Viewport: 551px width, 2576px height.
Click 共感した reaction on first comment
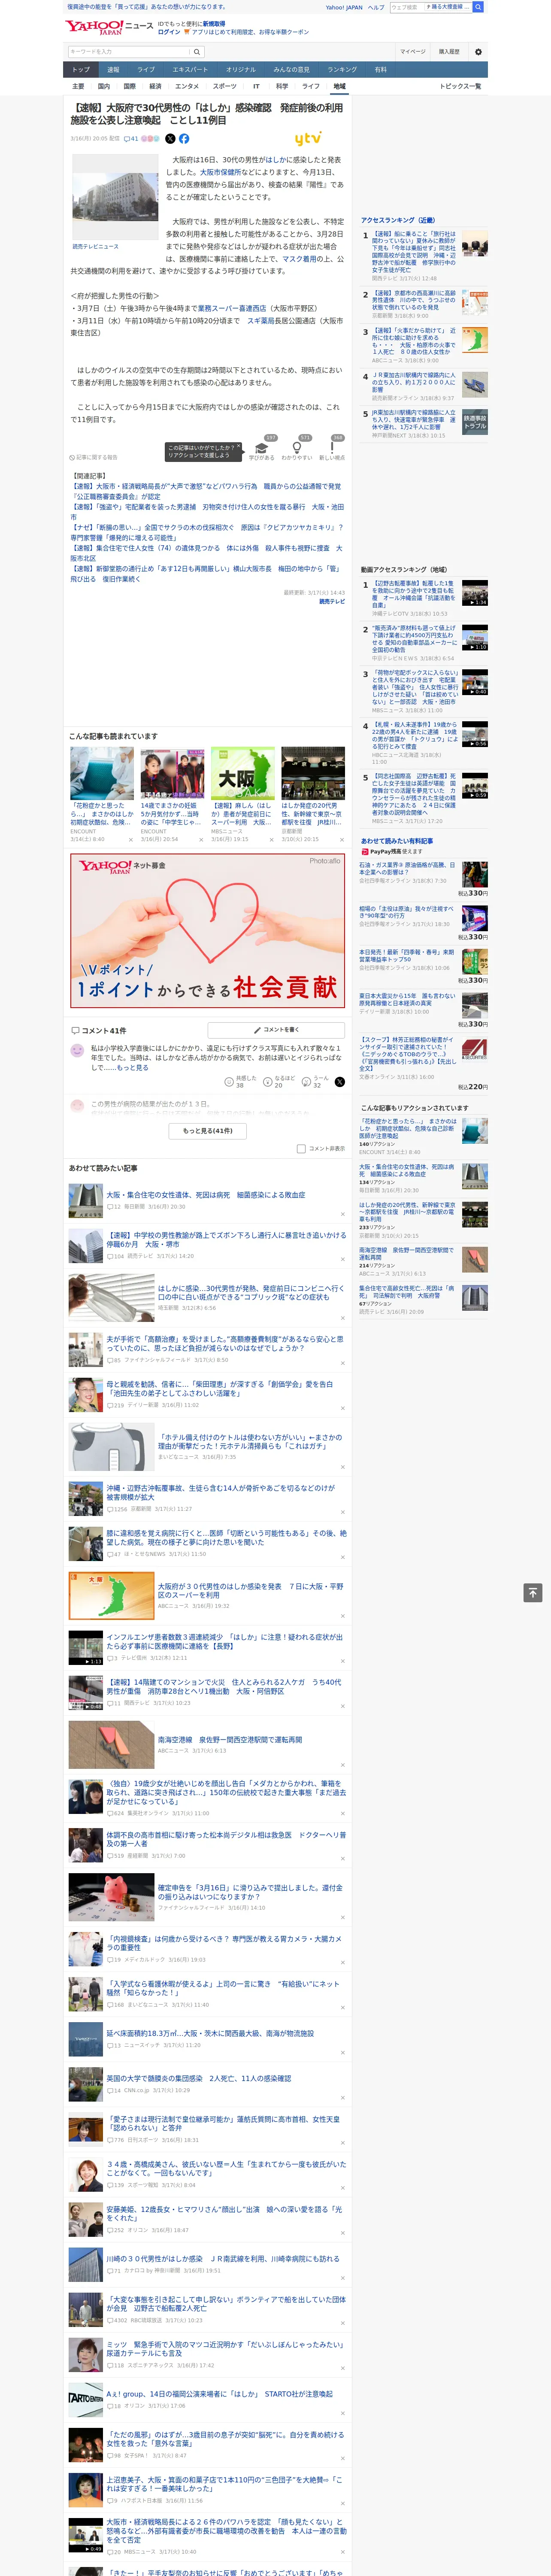(241, 1081)
